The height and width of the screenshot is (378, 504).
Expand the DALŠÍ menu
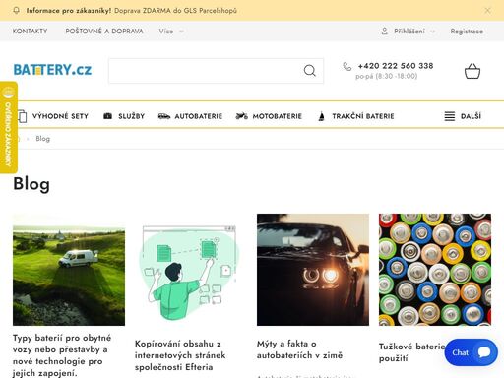point(471,116)
